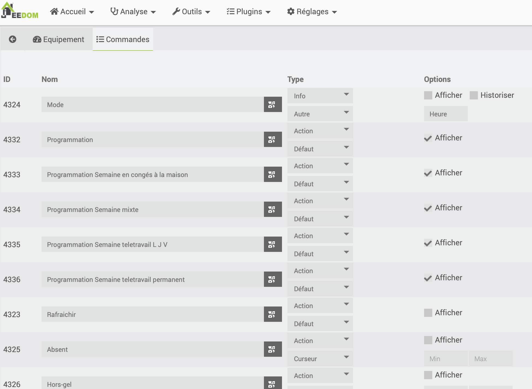Choose icon for Programmation command
Screen dimensions: 532x389
[272, 140]
